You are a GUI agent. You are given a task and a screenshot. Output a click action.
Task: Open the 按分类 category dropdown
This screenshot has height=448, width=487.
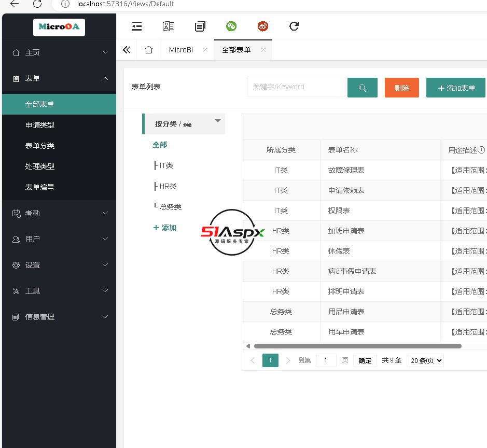coord(184,123)
